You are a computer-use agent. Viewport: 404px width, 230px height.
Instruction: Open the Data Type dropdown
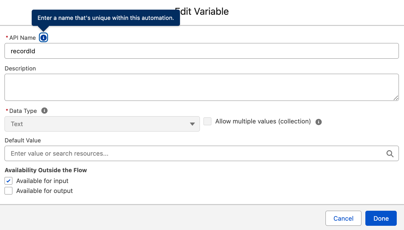coord(102,124)
